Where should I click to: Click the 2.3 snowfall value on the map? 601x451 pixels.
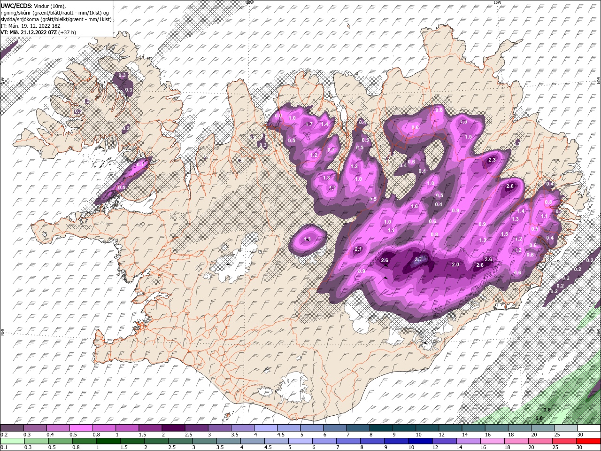[x=492, y=160]
